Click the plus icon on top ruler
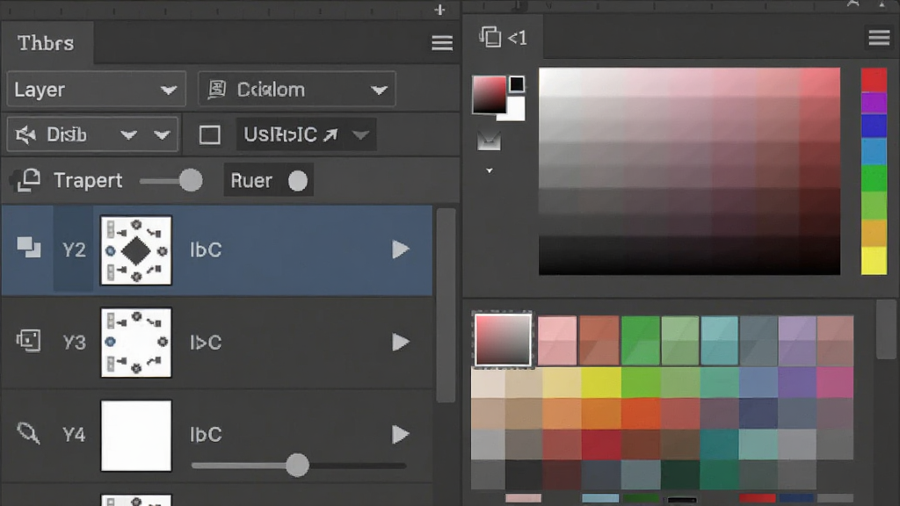This screenshot has height=506, width=900. (439, 10)
